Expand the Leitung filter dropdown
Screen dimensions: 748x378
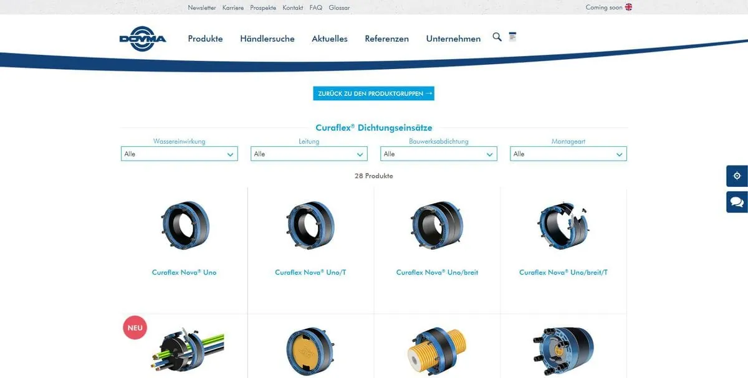coord(309,154)
